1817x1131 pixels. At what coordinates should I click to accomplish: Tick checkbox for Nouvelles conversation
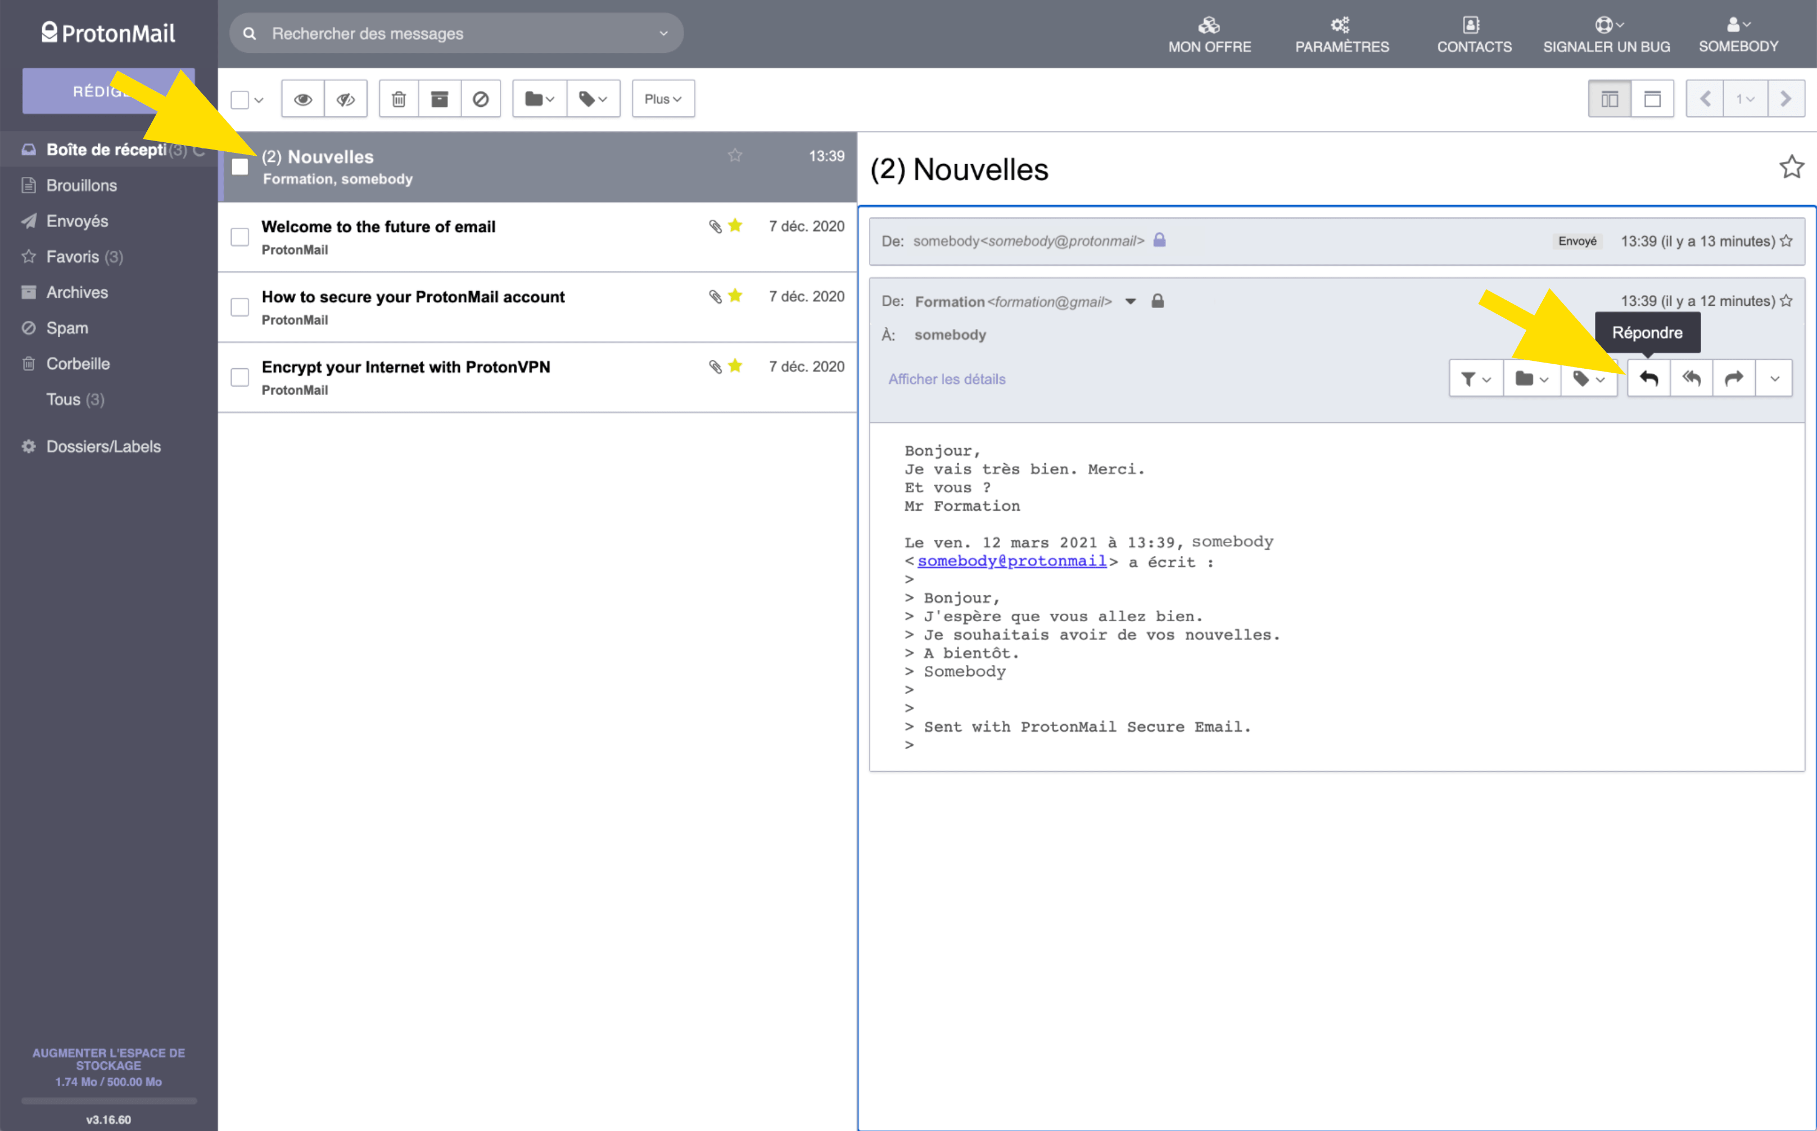click(239, 167)
